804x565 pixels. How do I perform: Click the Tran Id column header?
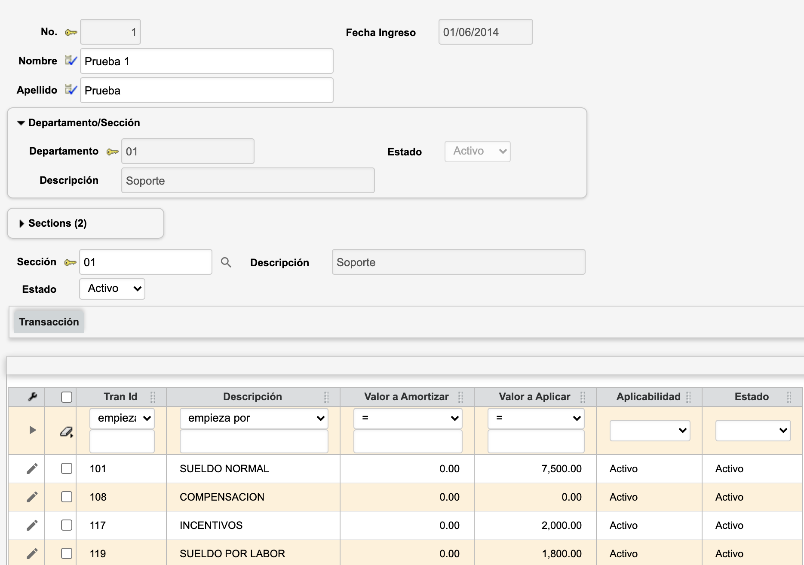[x=120, y=397]
